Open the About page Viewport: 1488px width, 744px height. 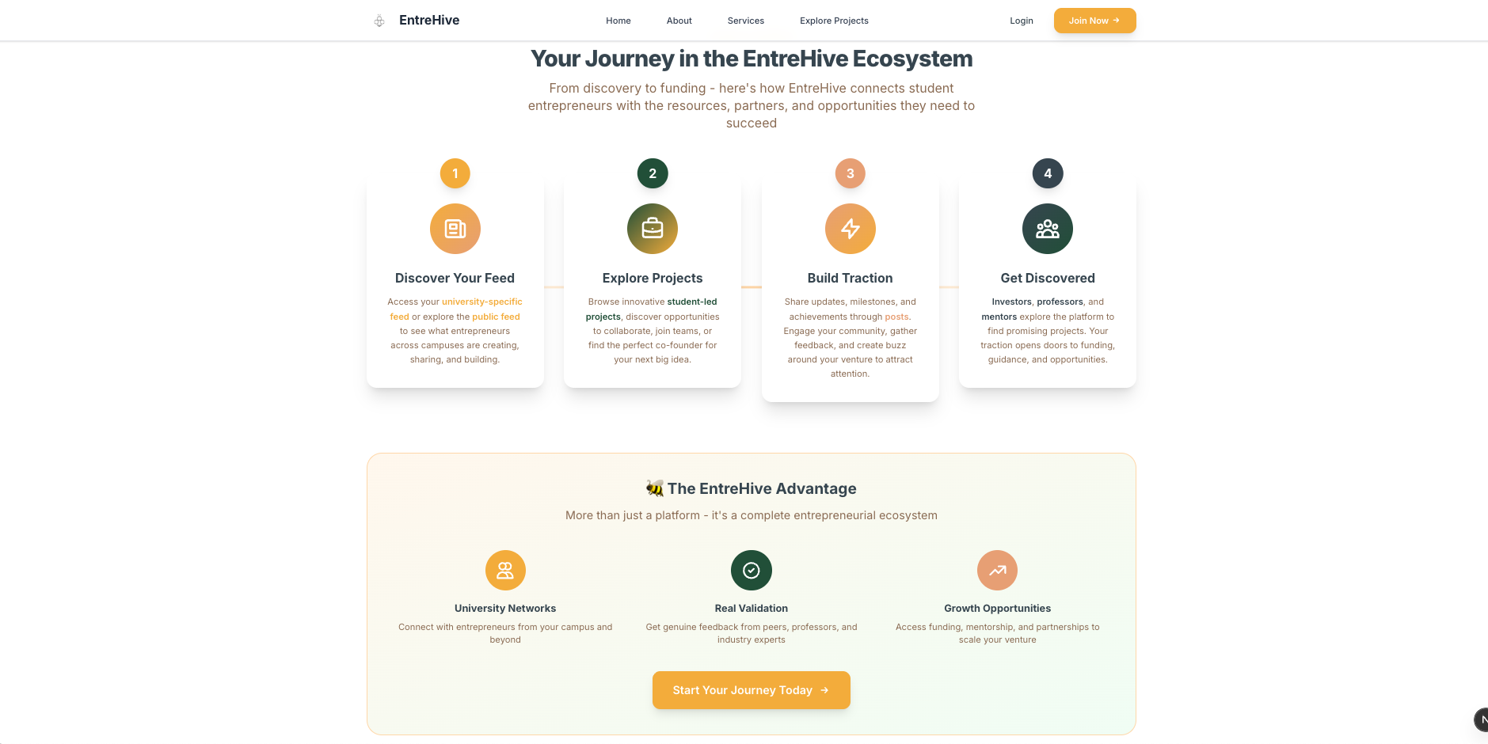(x=679, y=21)
